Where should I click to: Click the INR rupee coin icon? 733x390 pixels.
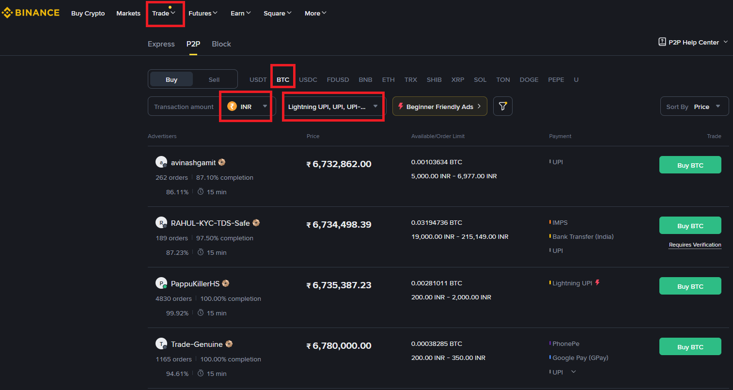tap(232, 106)
